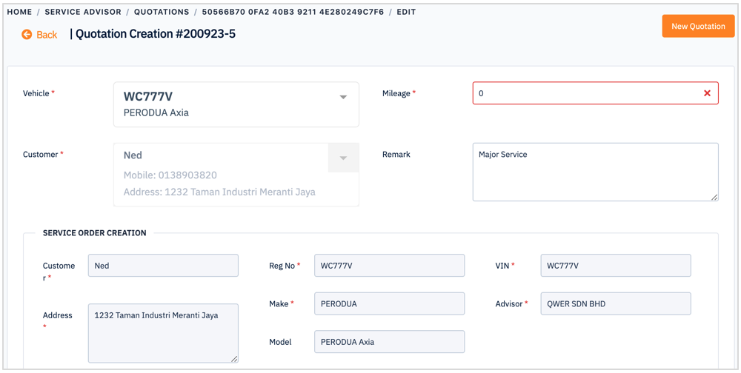The image size is (741, 373).
Task: Click the New Quotation button
Action: pos(699,26)
